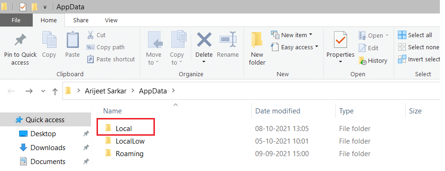Switch to the Home tab
The height and width of the screenshot is (171, 445).
point(49,20)
